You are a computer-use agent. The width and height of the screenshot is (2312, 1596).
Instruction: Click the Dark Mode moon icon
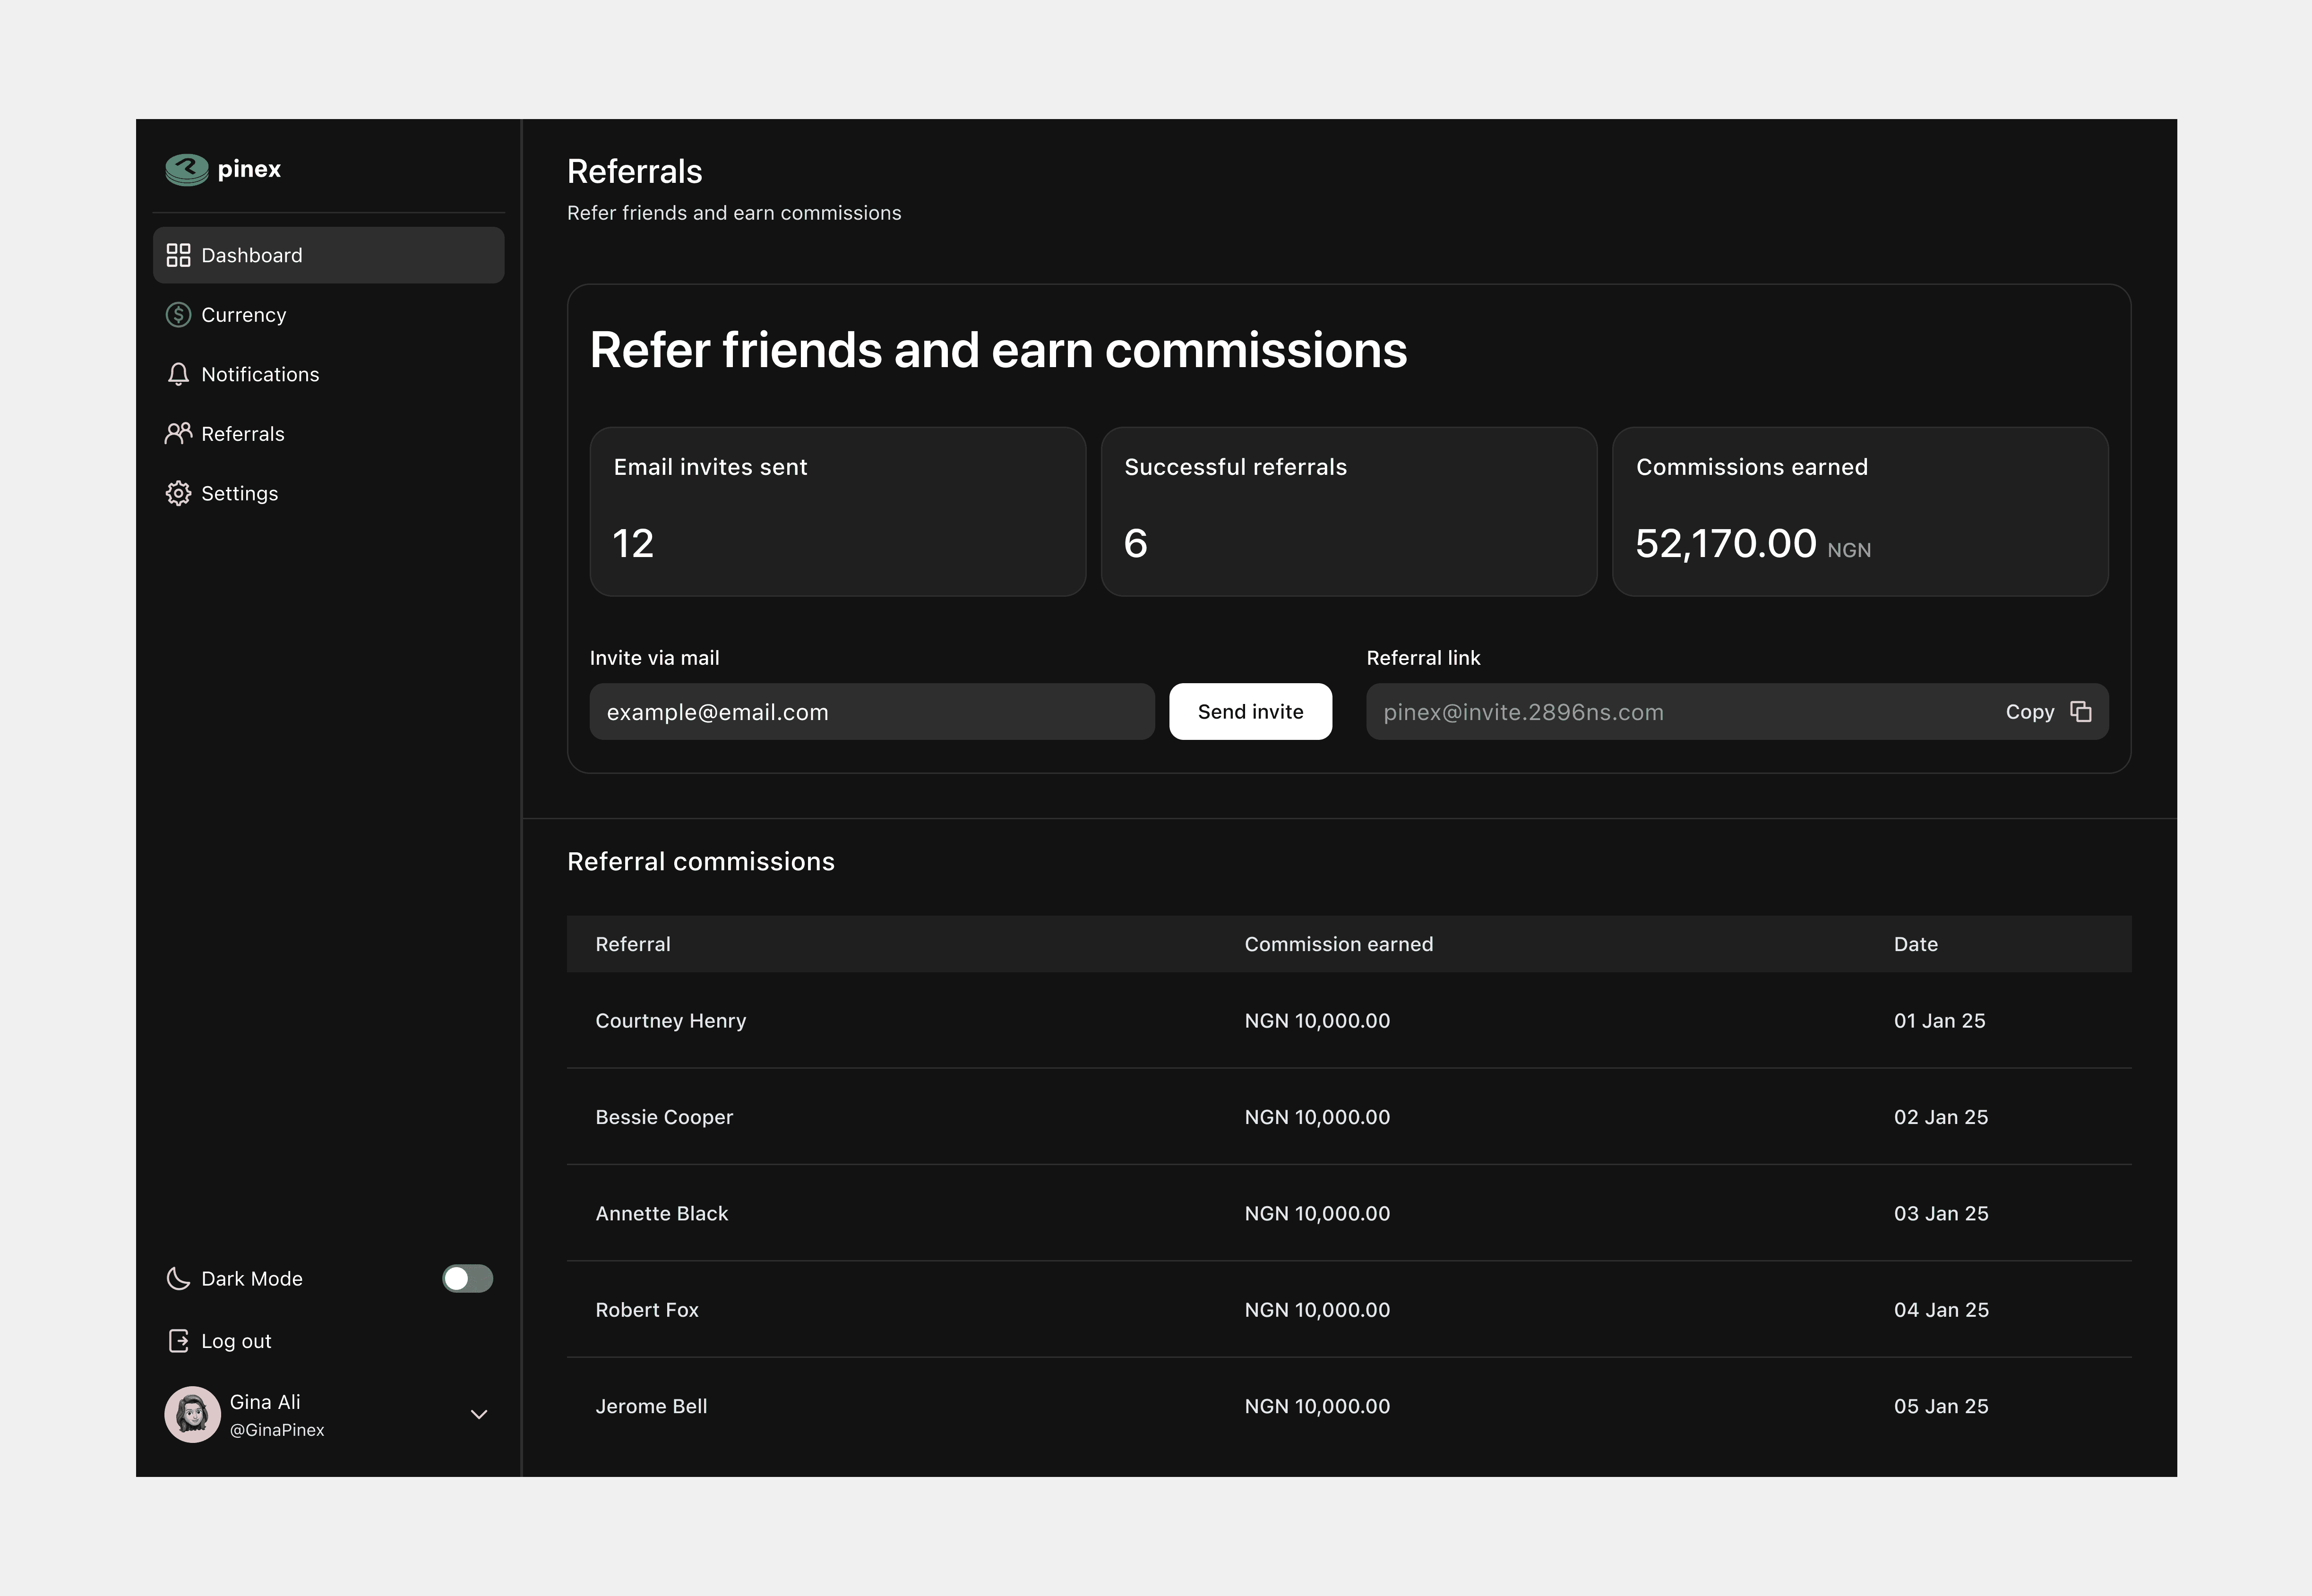179,1279
